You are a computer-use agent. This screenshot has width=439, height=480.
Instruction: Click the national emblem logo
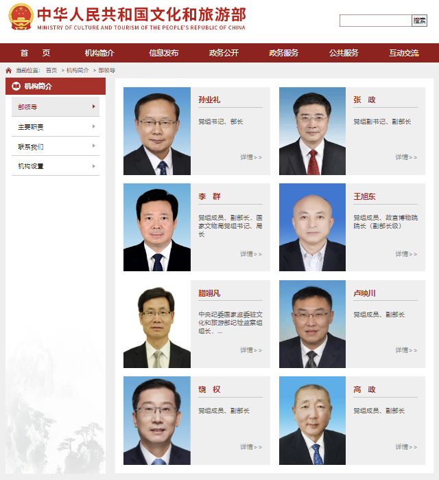point(21,16)
